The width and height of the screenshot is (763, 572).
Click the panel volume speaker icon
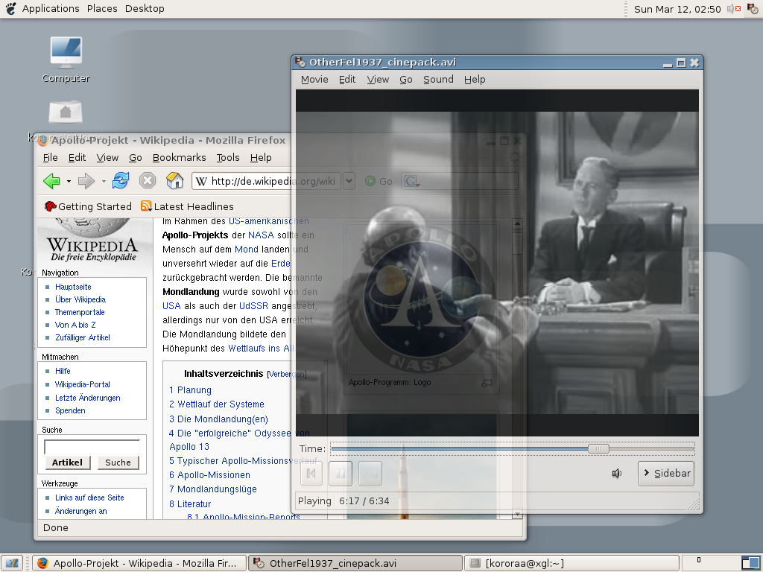734,9
